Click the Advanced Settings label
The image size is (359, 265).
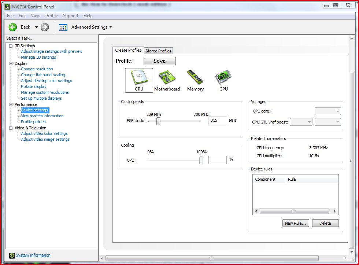click(89, 27)
